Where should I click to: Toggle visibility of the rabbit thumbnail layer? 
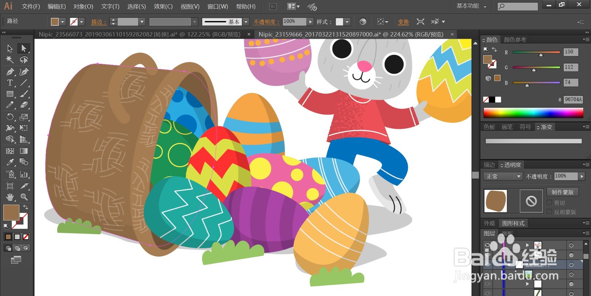point(487,245)
